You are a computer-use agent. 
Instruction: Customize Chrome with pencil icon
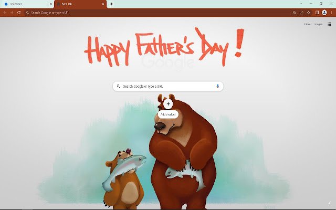click(x=330, y=203)
